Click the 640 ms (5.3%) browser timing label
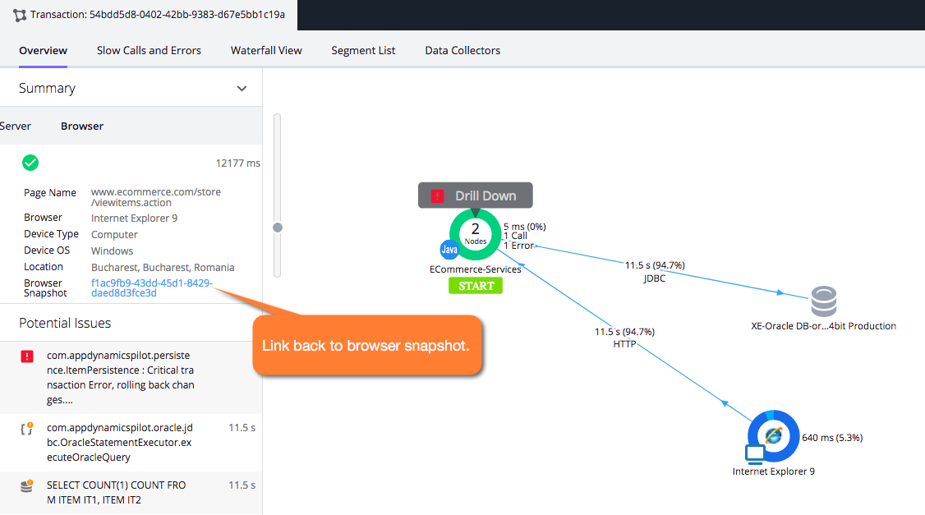 (832, 438)
